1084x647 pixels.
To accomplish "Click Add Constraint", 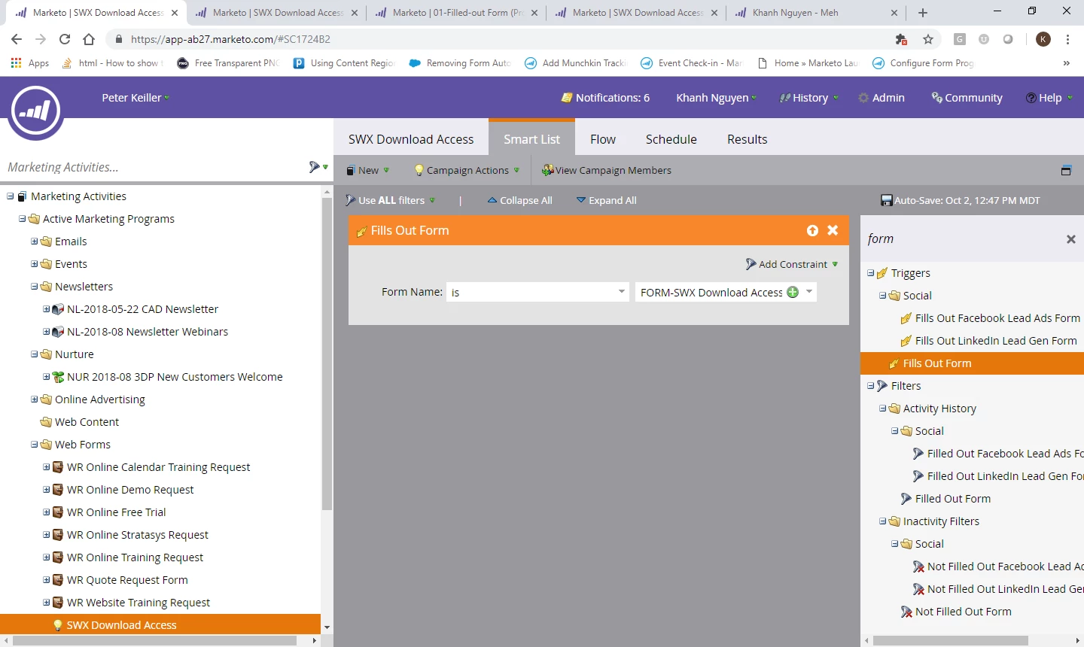I will 792,264.
